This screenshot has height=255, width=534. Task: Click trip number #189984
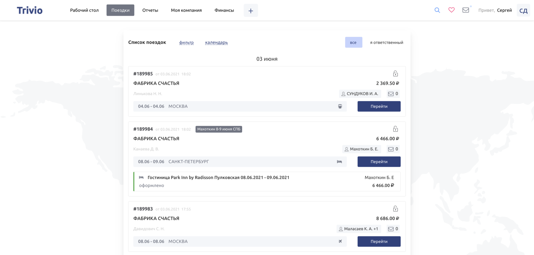[143, 129]
